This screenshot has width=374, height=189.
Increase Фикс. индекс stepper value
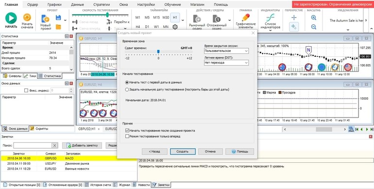tap(70, 89)
